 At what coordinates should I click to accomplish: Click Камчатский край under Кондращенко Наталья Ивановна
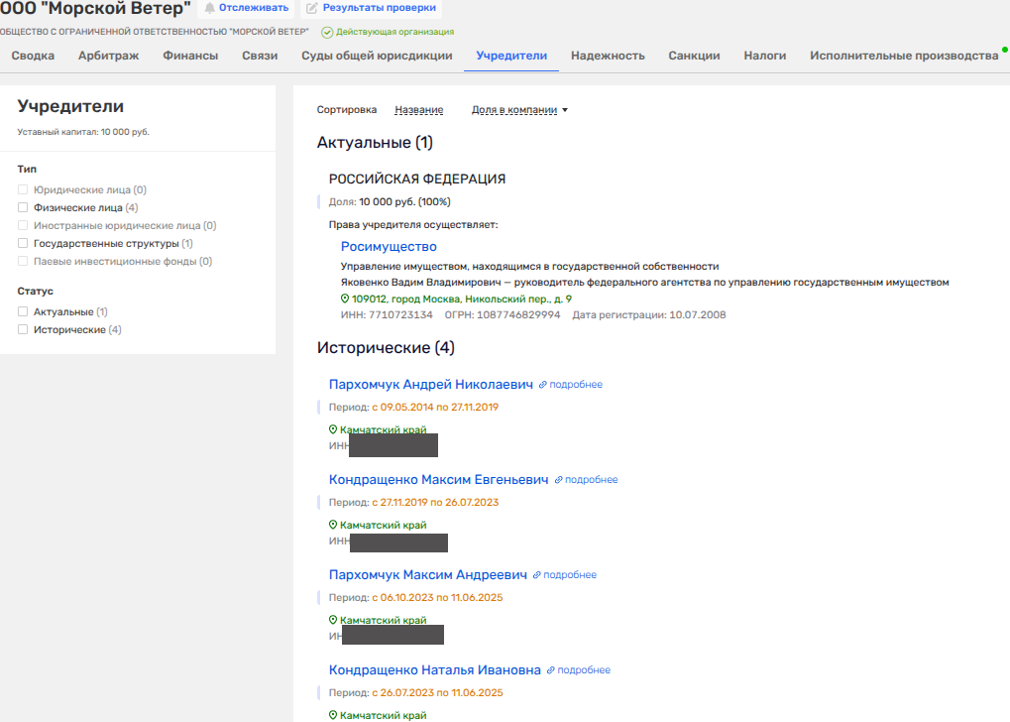coord(384,715)
